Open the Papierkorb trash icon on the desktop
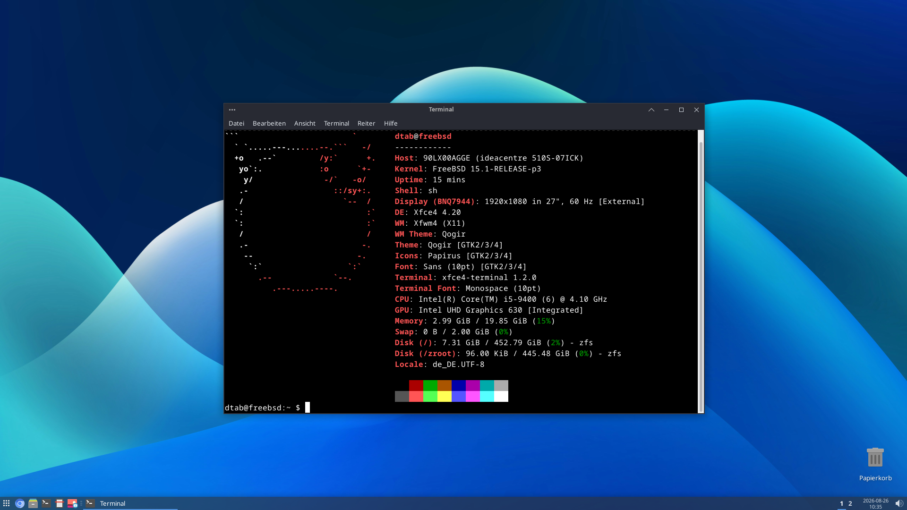Screen dimensions: 907x510 click(x=875, y=464)
